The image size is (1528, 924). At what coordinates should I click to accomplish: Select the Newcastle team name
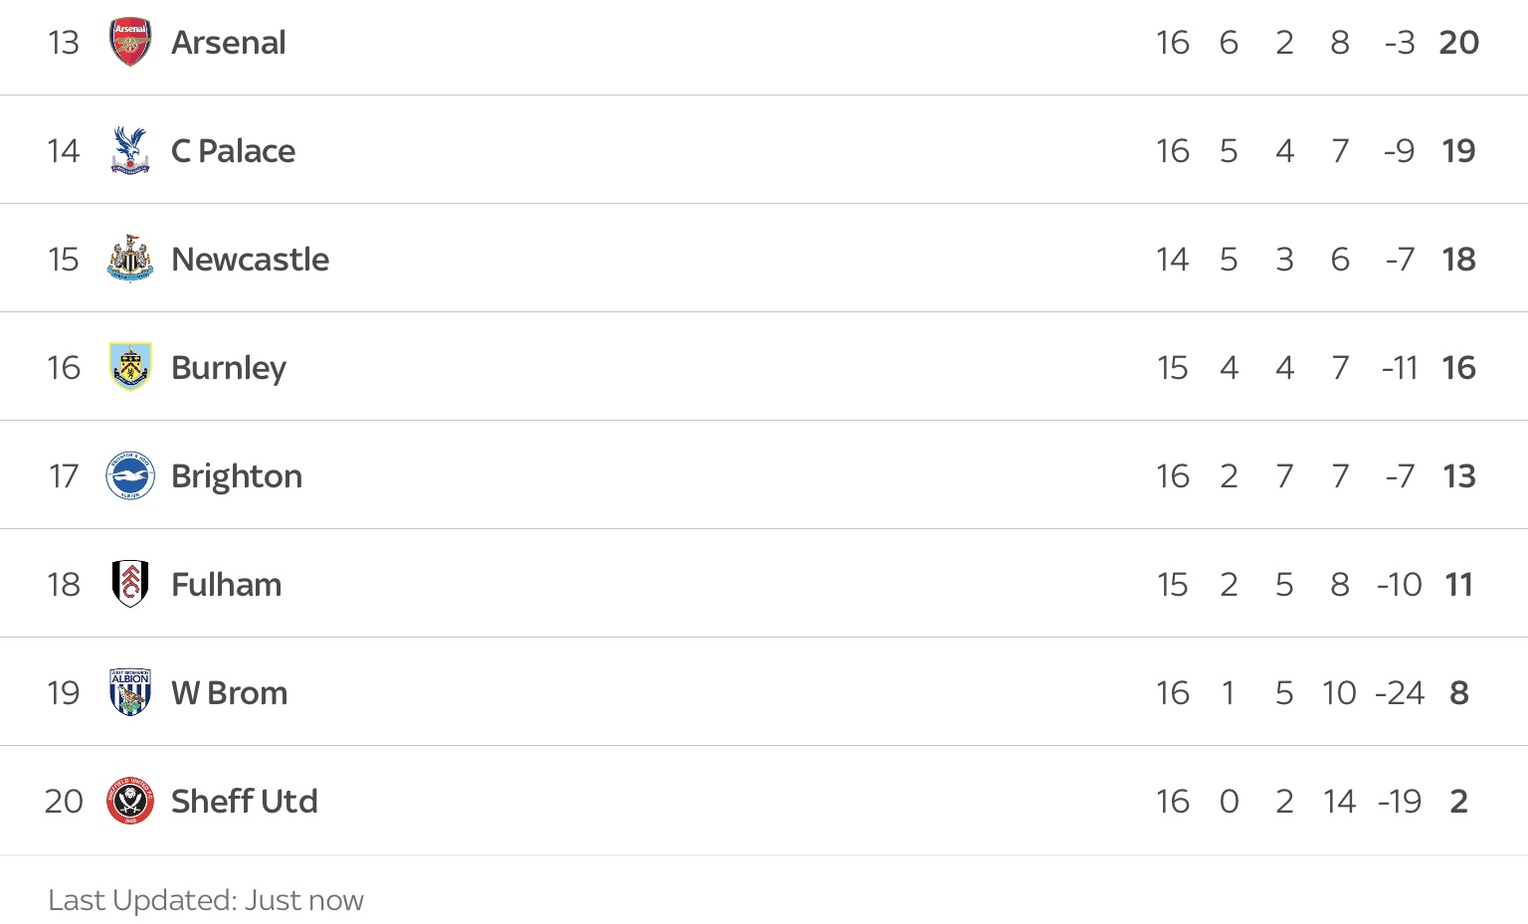251,260
